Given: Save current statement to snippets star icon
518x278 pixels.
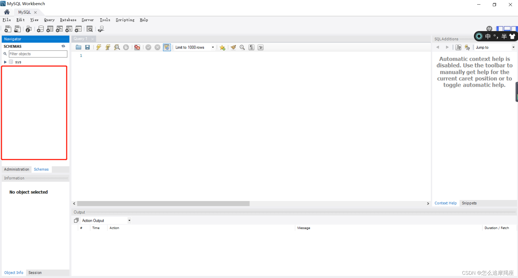Looking at the screenshot, I should 222,48.
